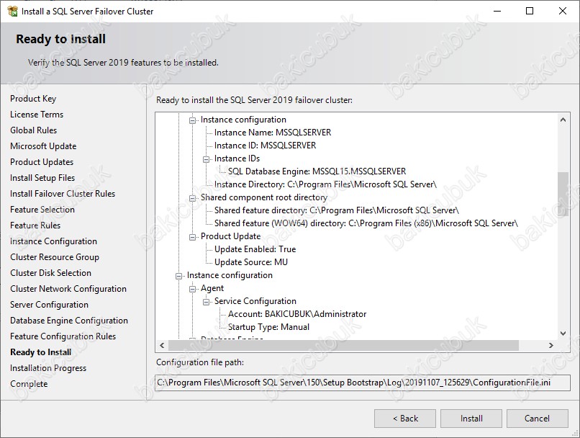Click the Feature Configuration Rules step
580x438 pixels.
pos(63,336)
